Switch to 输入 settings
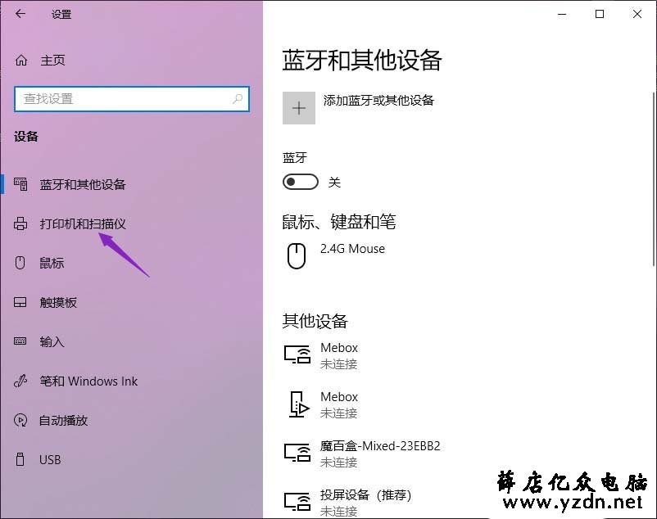 52,341
